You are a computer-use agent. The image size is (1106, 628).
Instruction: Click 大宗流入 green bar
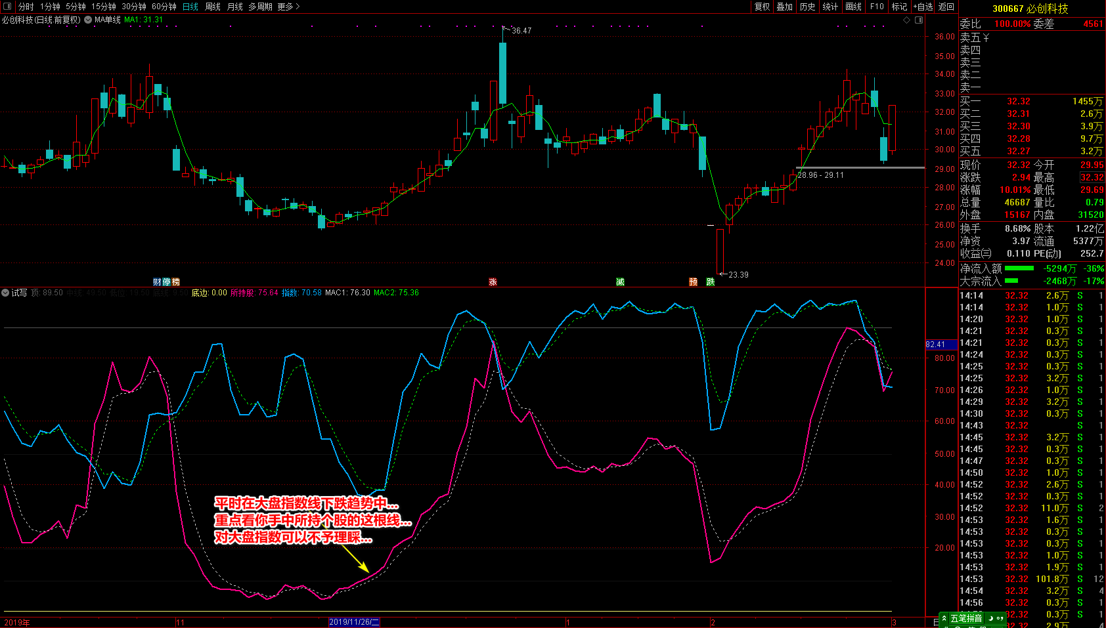point(1011,281)
